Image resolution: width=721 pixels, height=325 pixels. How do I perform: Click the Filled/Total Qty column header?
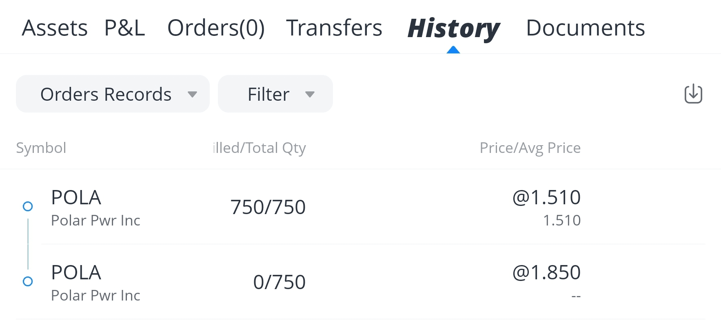pos(260,148)
